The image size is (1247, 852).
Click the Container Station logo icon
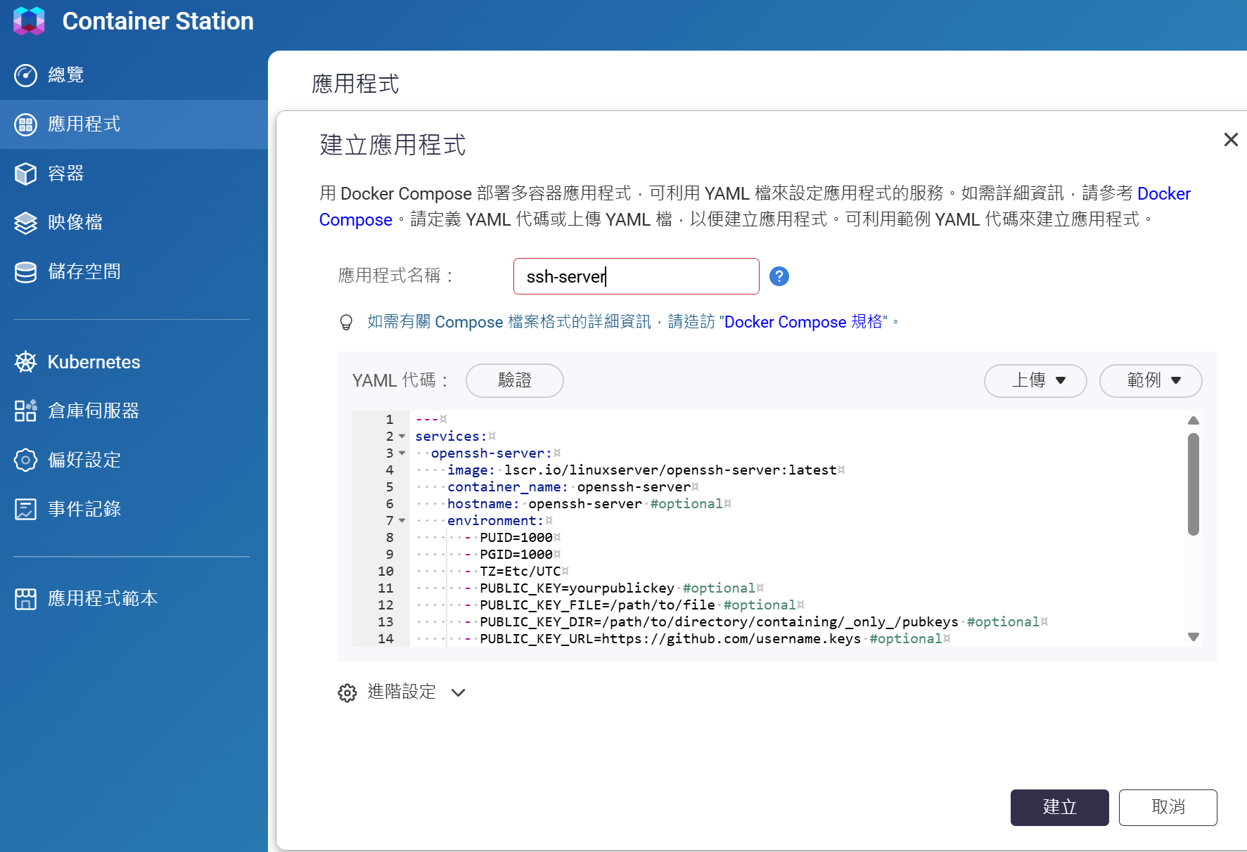[29, 21]
